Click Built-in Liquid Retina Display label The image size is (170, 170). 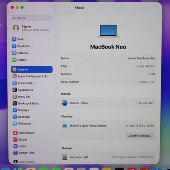(x=88, y=125)
